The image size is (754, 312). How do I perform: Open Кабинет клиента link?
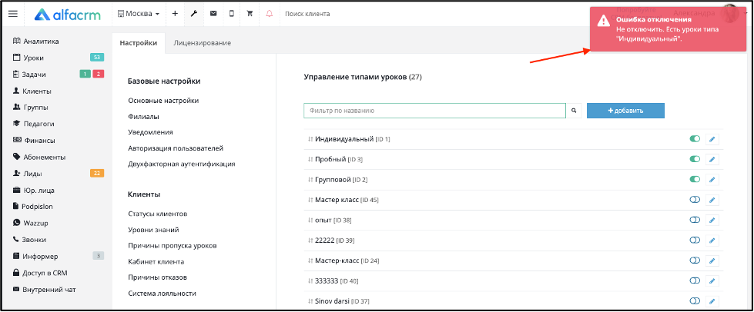156,261
